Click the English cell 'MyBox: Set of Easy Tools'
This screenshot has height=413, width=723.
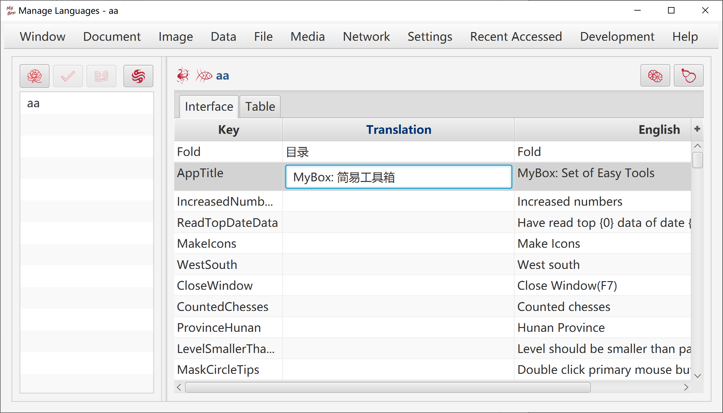603,176
